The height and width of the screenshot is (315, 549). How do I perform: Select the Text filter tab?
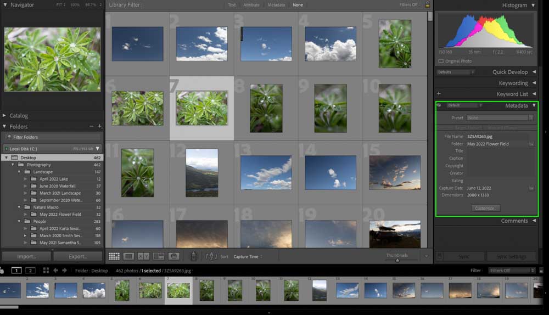point(232,5)
